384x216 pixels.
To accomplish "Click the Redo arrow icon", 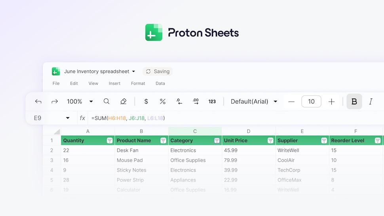I will 54,102.
